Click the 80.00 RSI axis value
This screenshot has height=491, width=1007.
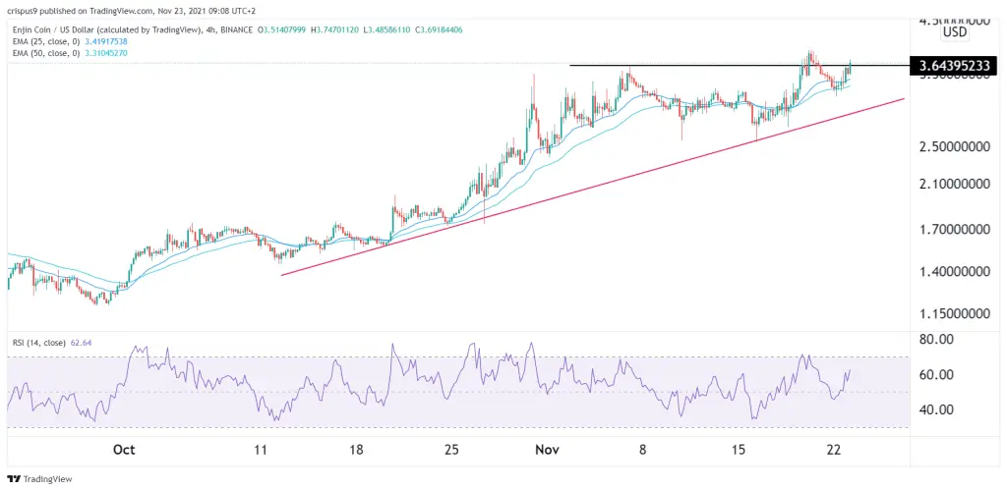934,339
